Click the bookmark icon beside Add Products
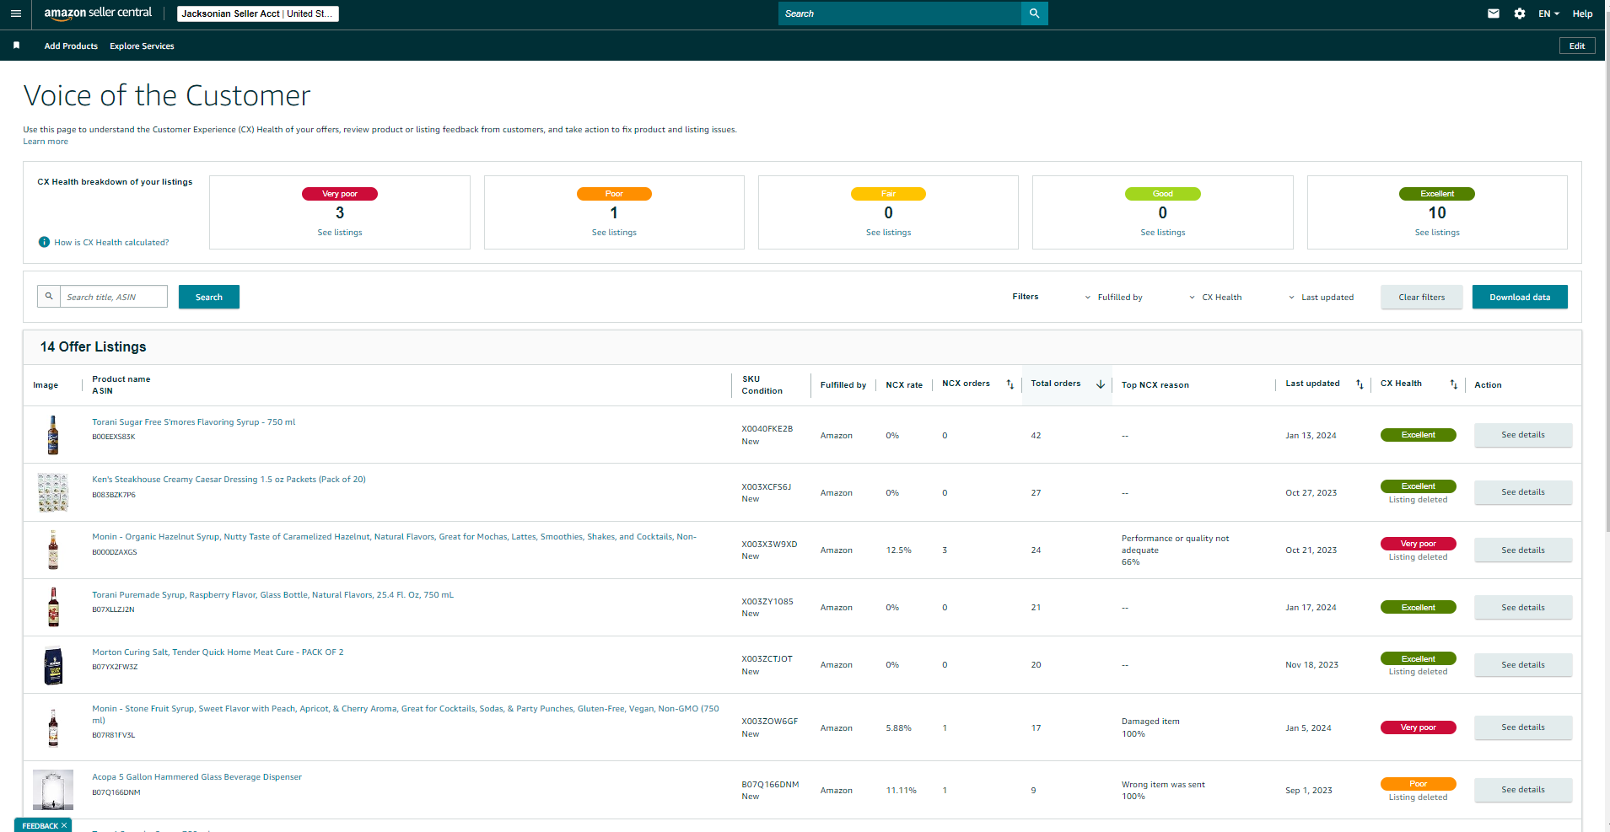 16,46
